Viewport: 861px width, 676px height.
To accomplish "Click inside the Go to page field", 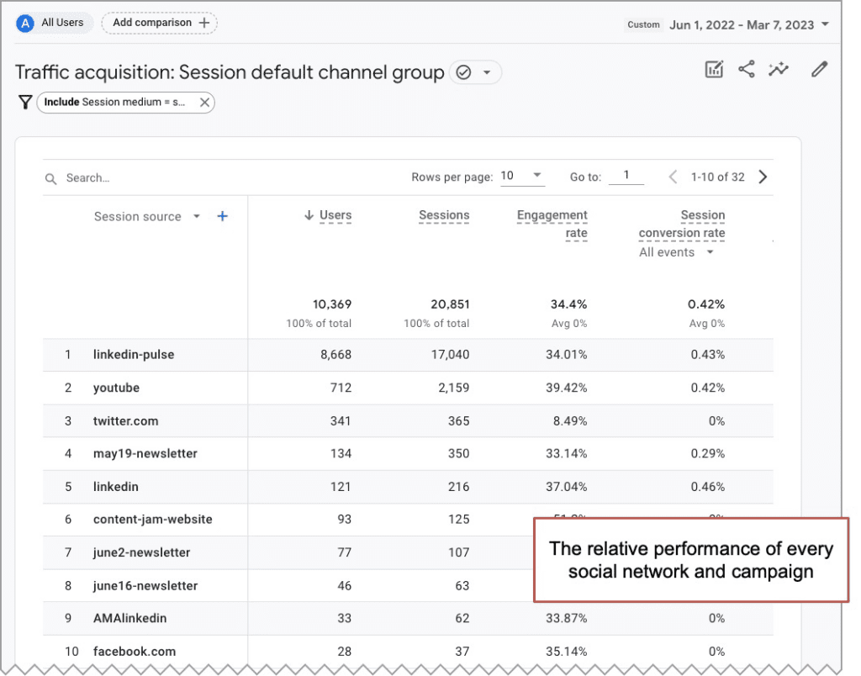I will (x=626, y=177).
